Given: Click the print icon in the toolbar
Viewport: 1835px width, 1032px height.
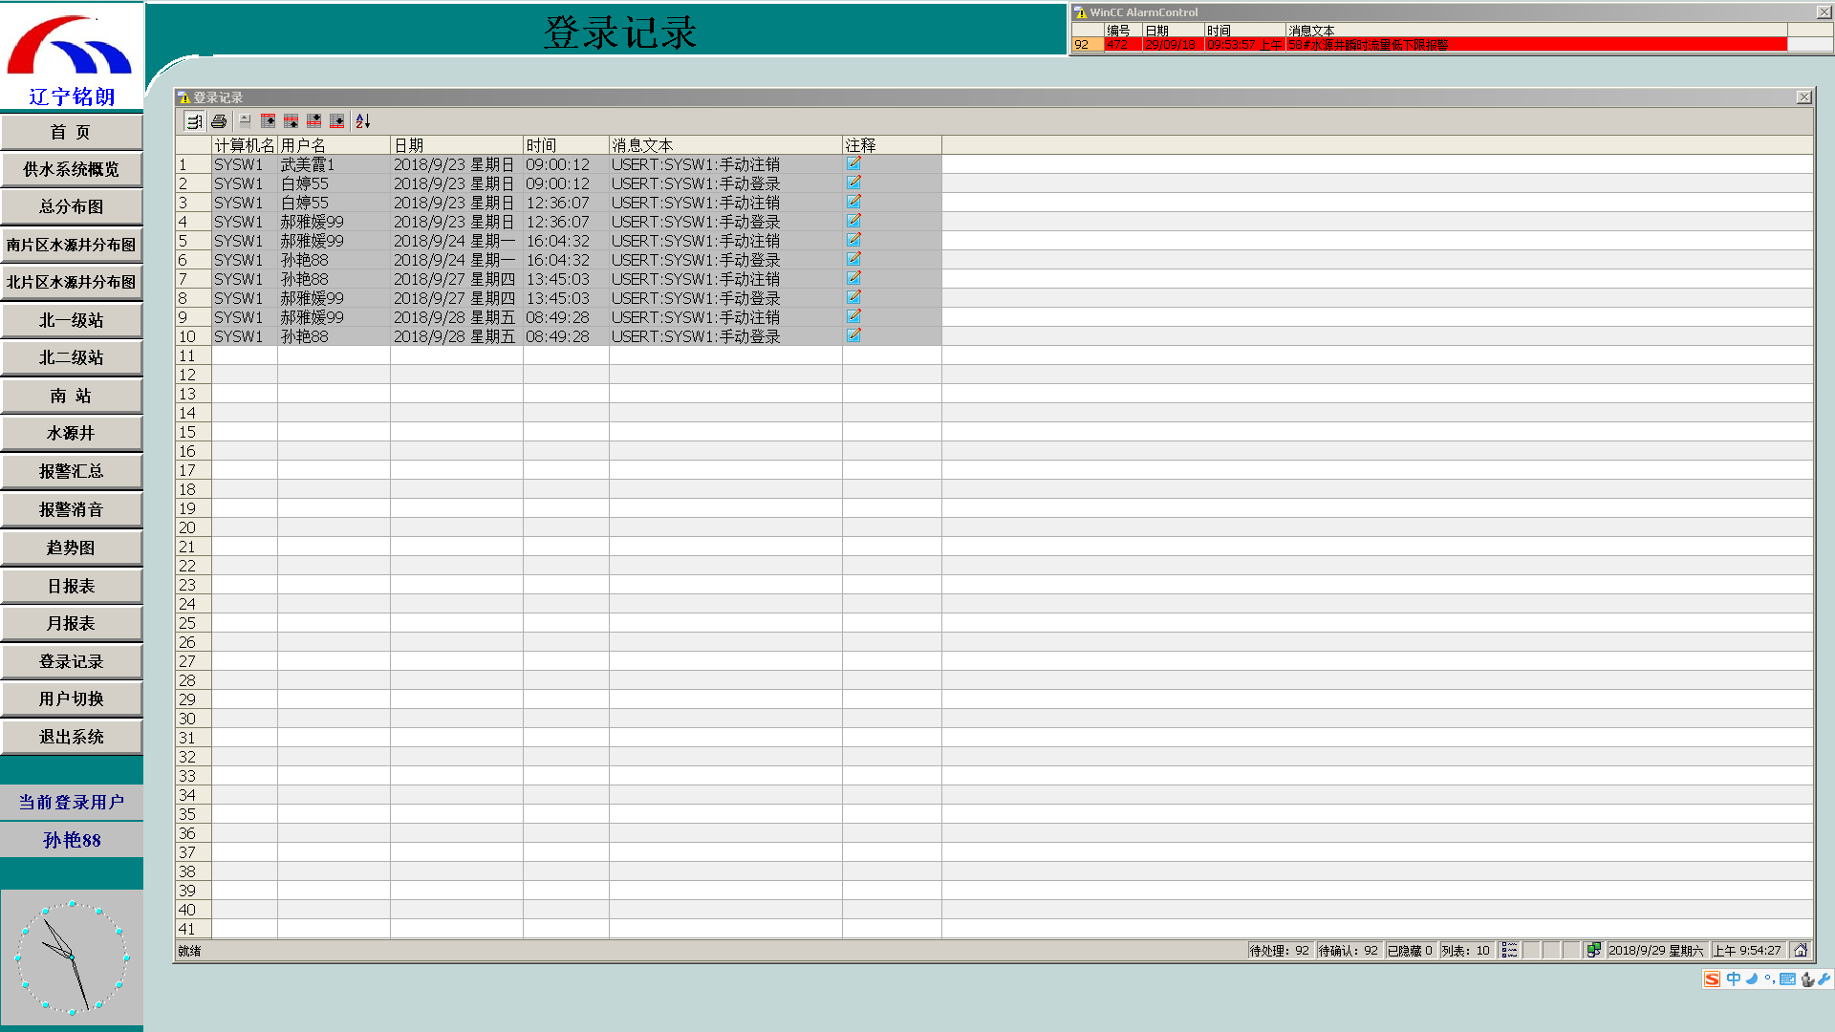Looking at the screenshot, I should (x=219, y=121).
